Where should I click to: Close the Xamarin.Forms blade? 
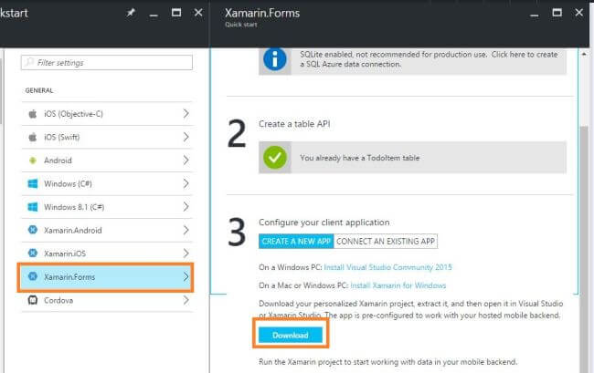578,13
